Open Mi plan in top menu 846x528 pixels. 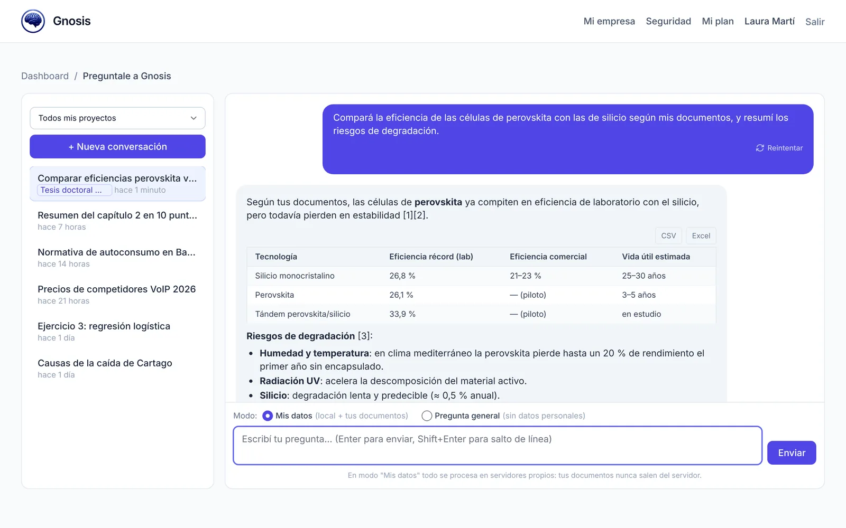(718, 21)
